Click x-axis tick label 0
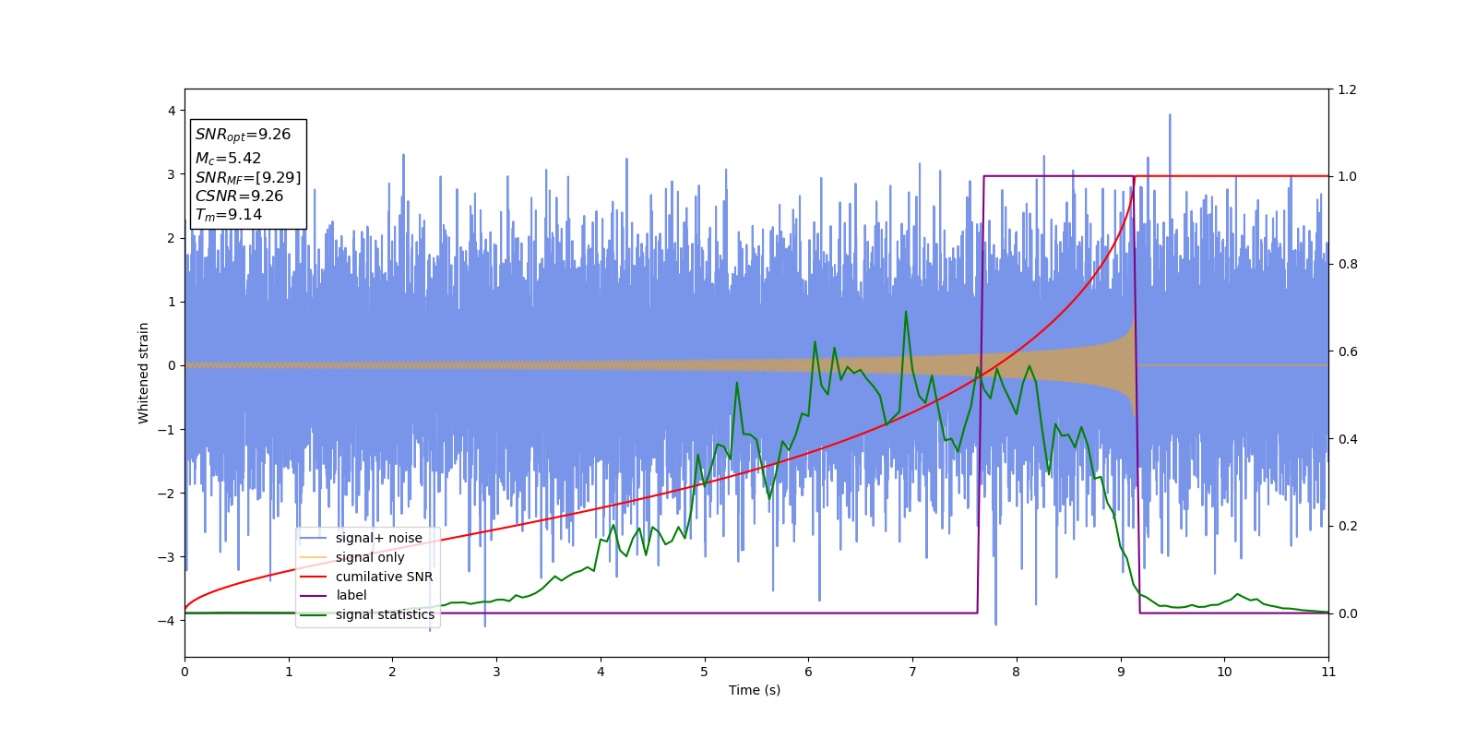The height and width of the screenshot is (738, 1476). click(x=184, y=672)
